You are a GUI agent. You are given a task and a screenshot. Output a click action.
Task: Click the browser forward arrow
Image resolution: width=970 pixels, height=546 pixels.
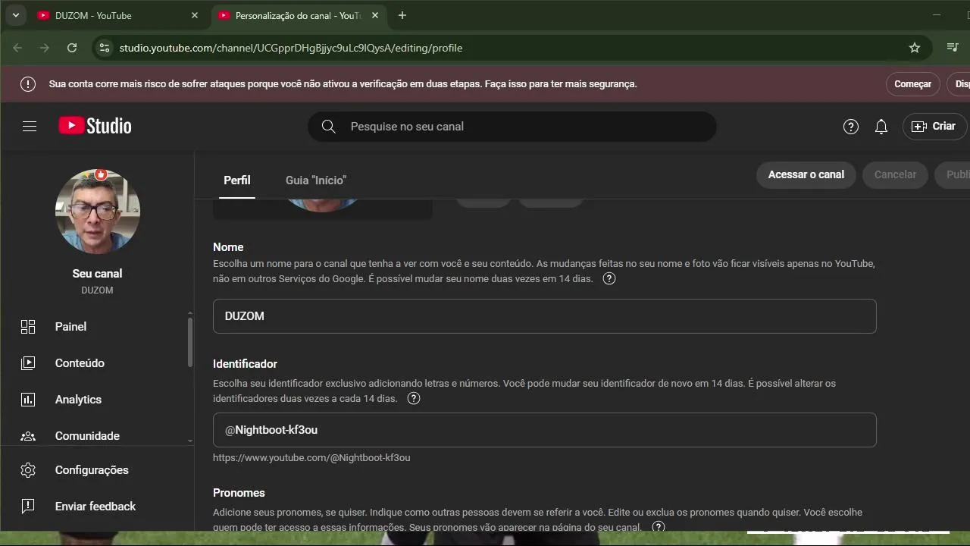point(45,48)
